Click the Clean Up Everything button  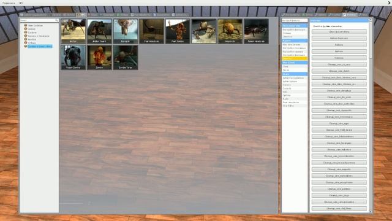pos(339,32)
